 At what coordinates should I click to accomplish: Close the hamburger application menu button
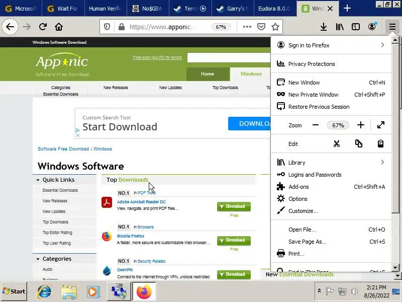(392, 27)
